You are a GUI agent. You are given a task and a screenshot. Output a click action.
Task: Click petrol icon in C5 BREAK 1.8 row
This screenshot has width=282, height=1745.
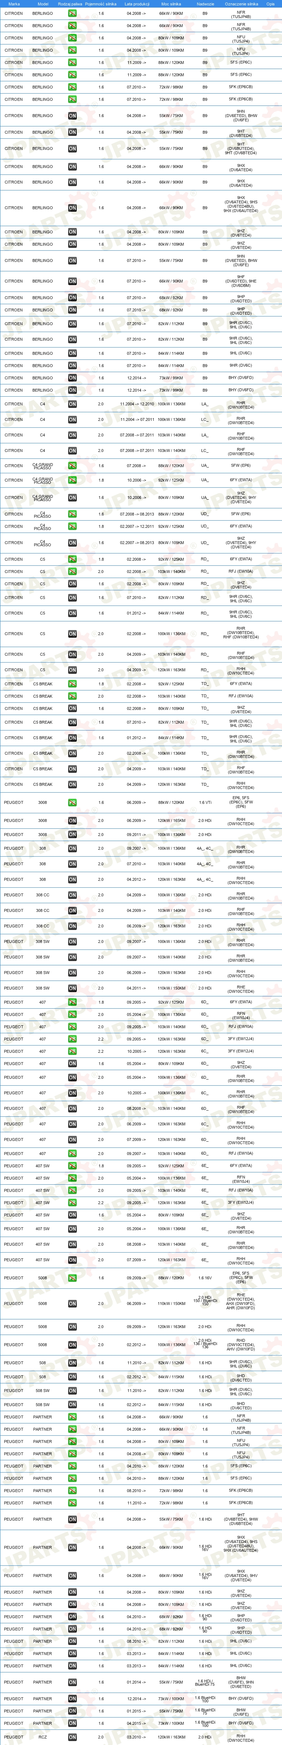click(x=72, y=684)
